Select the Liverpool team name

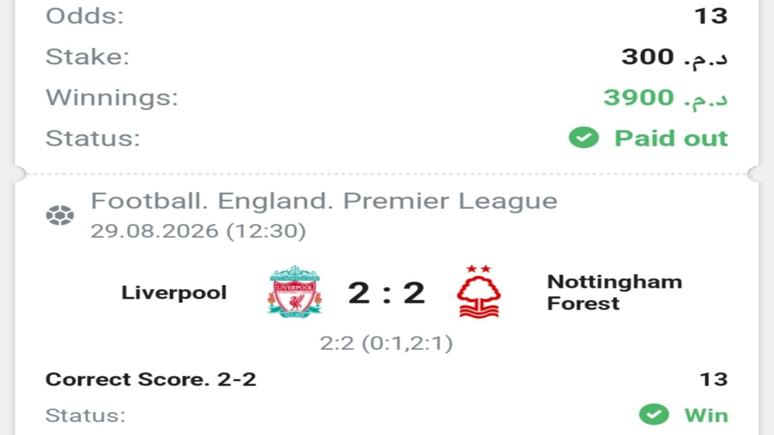click(174, 292)
